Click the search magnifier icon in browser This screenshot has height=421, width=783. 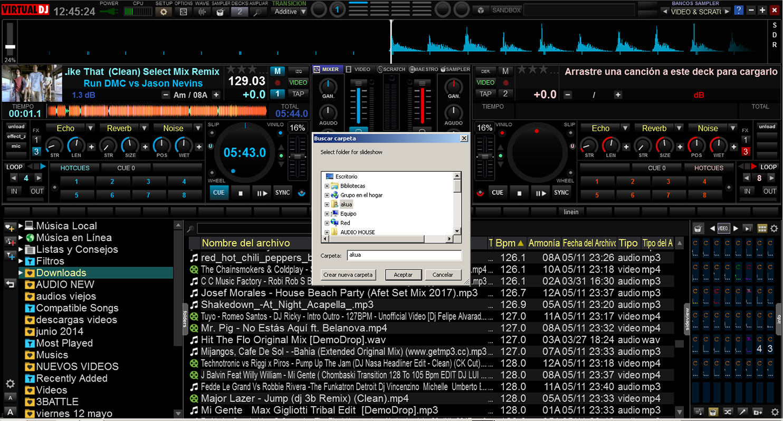tap(190, 229)
